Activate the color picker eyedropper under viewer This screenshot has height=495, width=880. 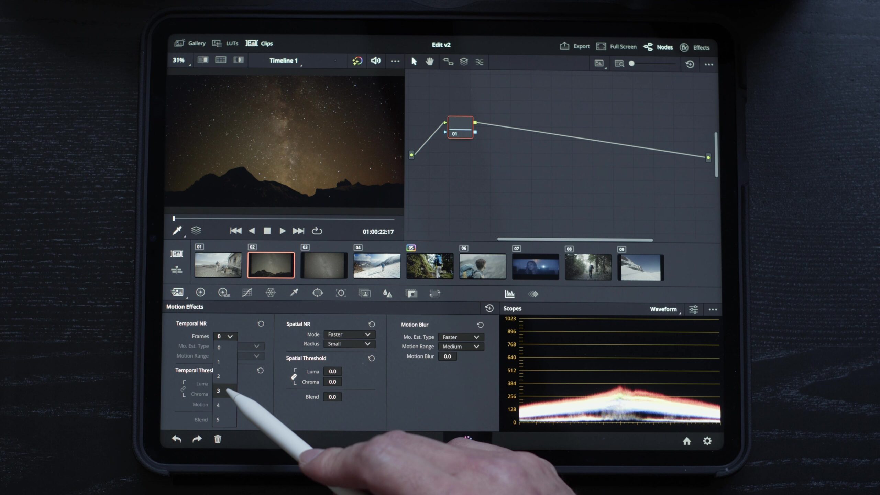[177, 230]
